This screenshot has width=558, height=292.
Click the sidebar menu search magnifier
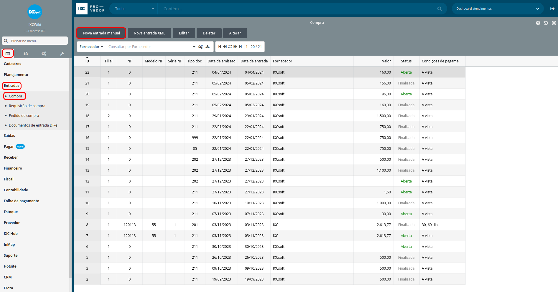6,41
